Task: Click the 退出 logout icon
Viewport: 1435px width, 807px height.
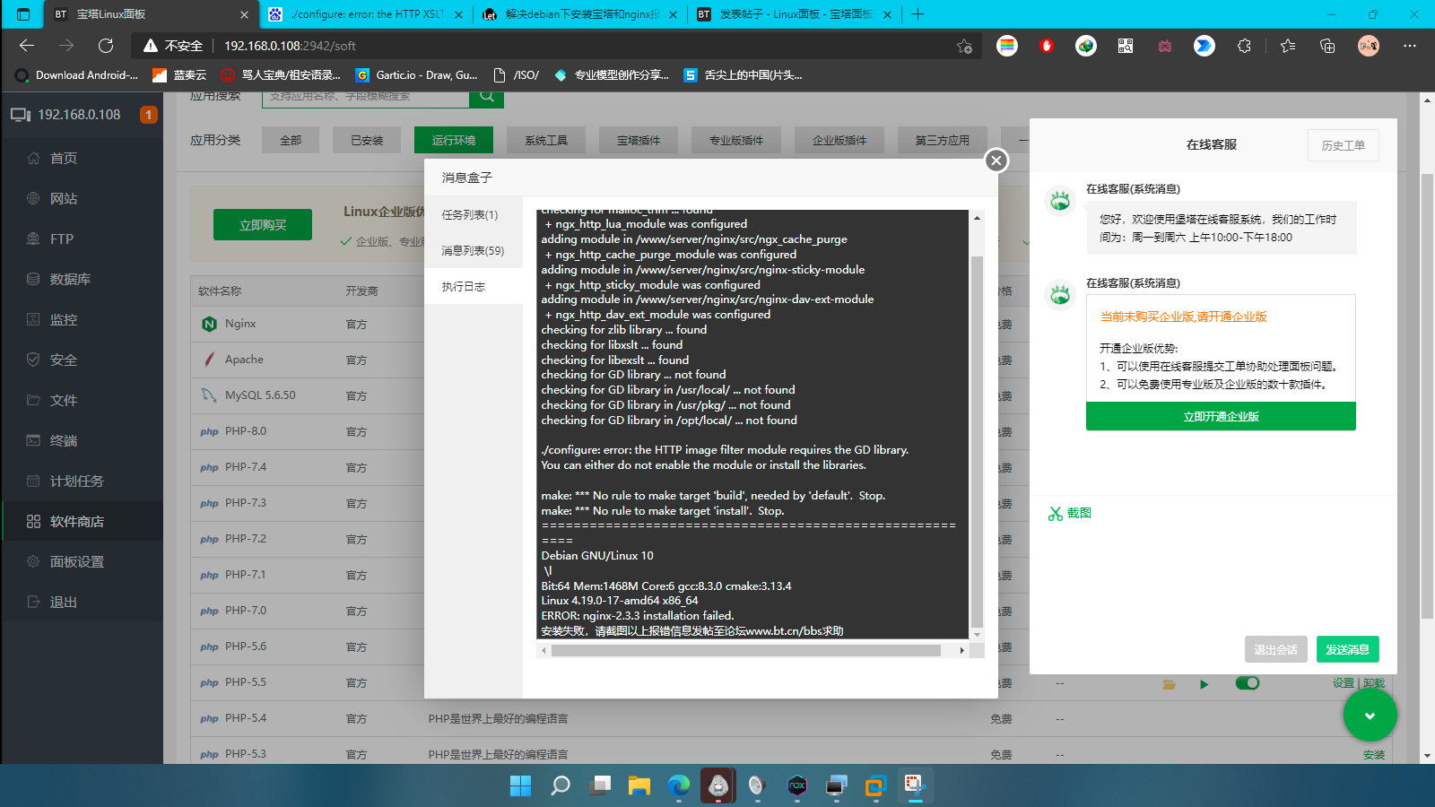Action: coord(33,602)
